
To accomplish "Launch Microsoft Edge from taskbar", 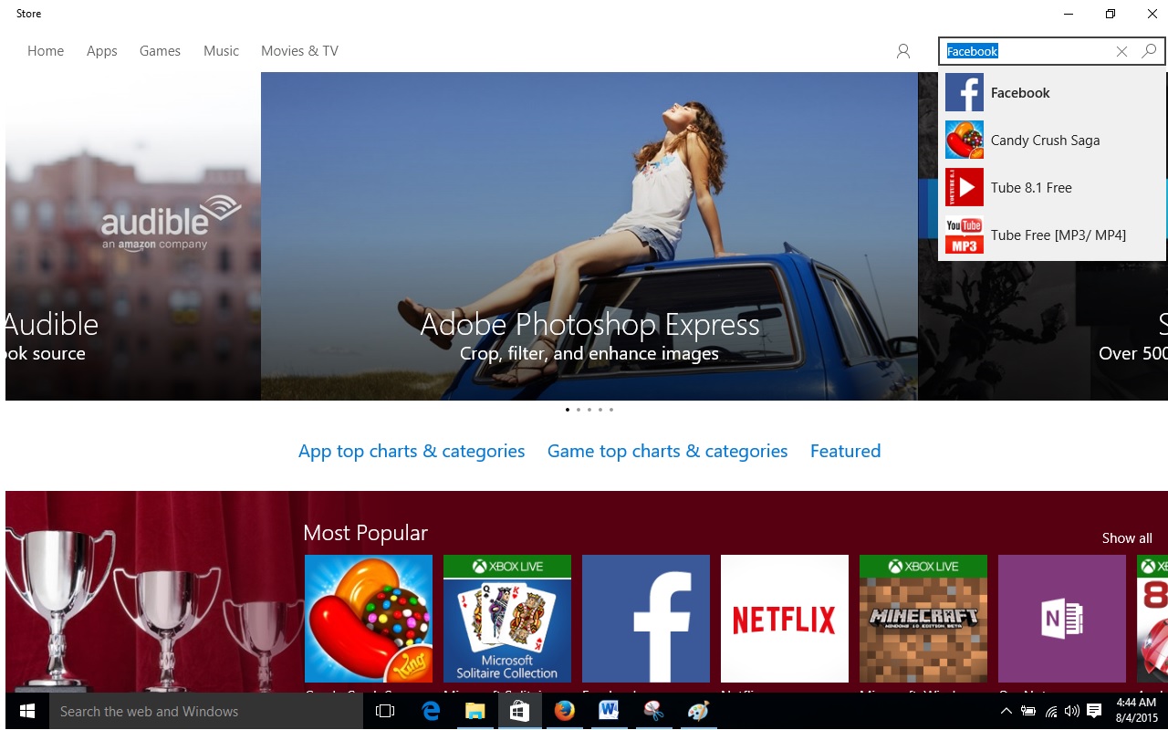I will [431, 711].
